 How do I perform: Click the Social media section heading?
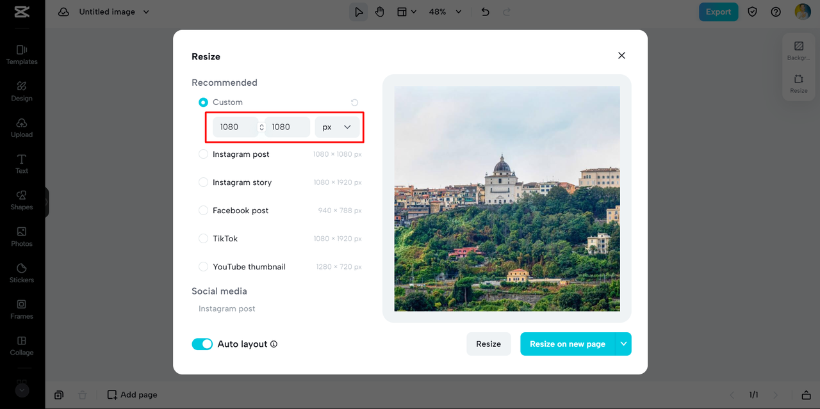pyautogui.click(x=219, y=291)
